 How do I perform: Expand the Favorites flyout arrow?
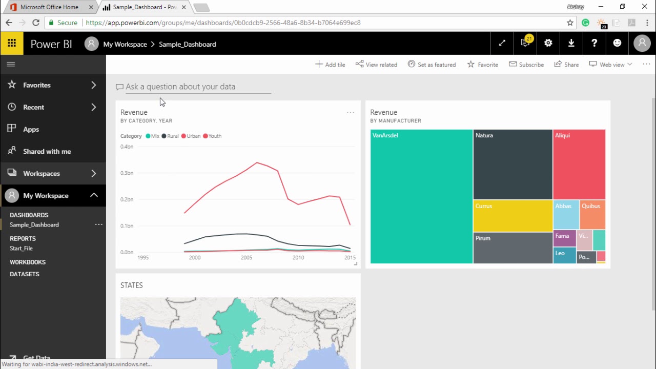click(94, 85)
